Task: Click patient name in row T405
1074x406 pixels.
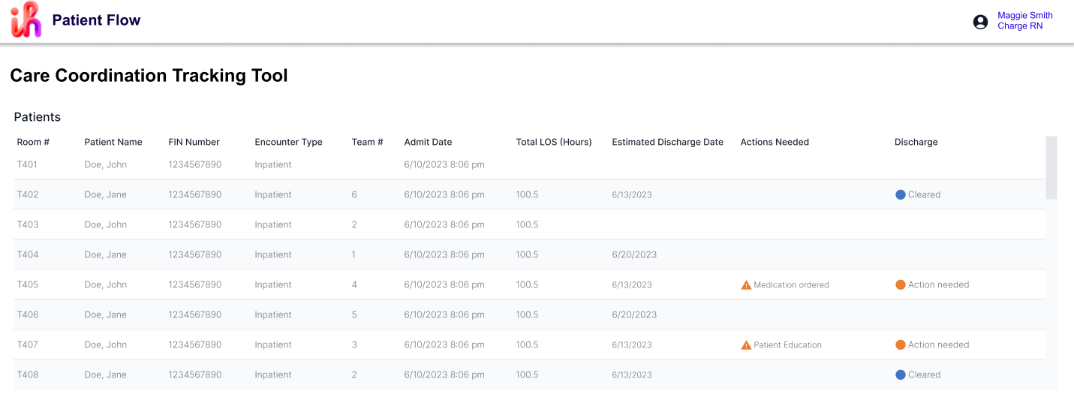Action: pyautogui.click(x=105, y=284)
